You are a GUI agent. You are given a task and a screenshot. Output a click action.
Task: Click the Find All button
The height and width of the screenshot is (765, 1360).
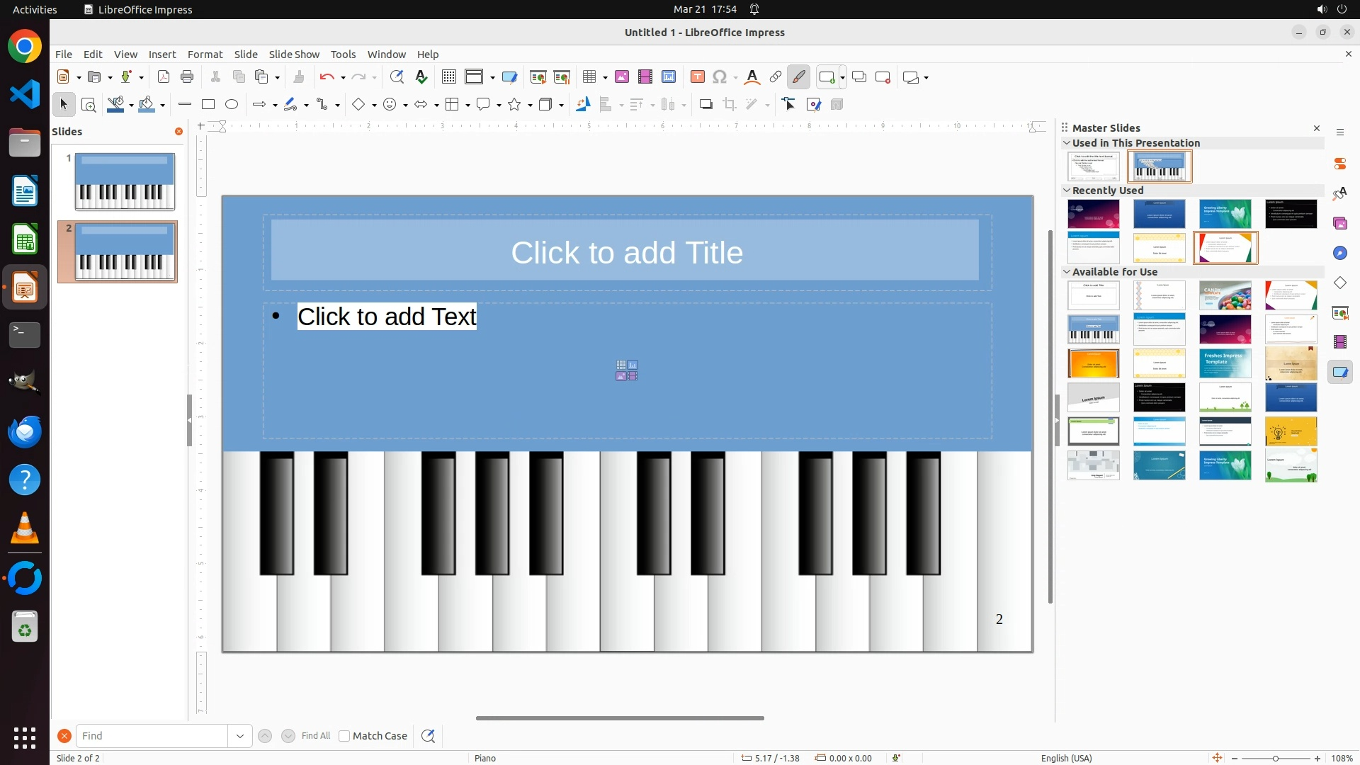coord(315,736)
